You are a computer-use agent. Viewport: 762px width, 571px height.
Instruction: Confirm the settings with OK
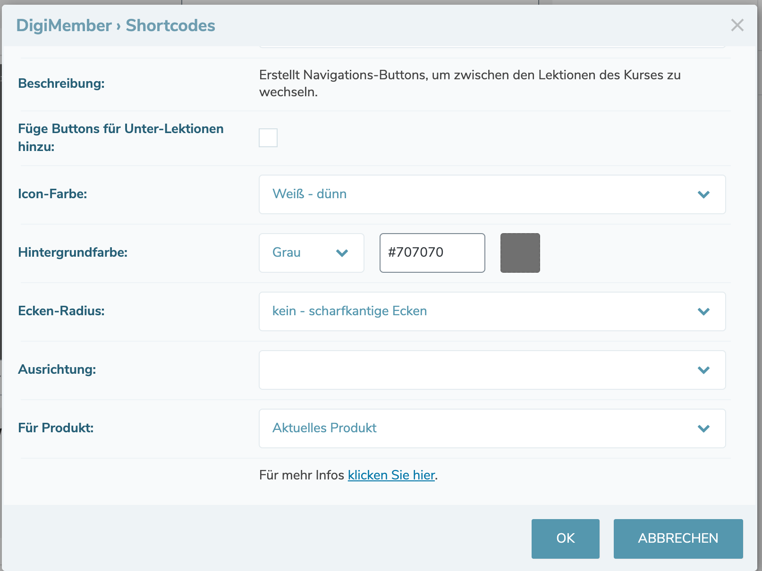(565, 538)
